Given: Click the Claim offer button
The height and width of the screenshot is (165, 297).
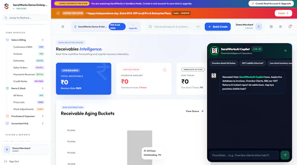Looking at the screenshot, I should (283, 13).
